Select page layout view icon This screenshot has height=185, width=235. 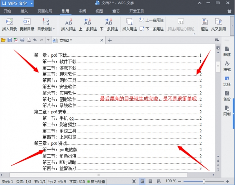(x=142, y=181)
